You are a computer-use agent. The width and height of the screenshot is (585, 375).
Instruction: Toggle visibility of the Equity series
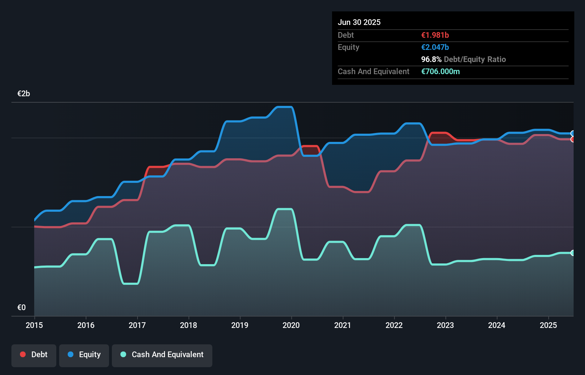(x=84, y=354)
